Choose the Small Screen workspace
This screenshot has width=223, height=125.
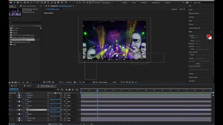click(155, 3)
